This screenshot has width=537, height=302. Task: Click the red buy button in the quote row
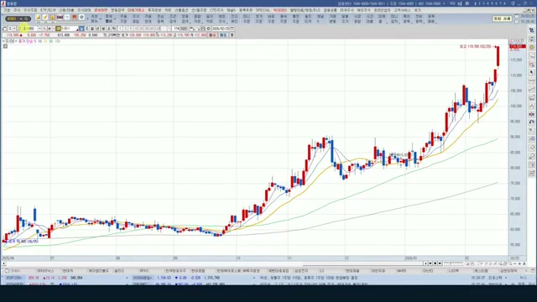[x=212, y=35]
